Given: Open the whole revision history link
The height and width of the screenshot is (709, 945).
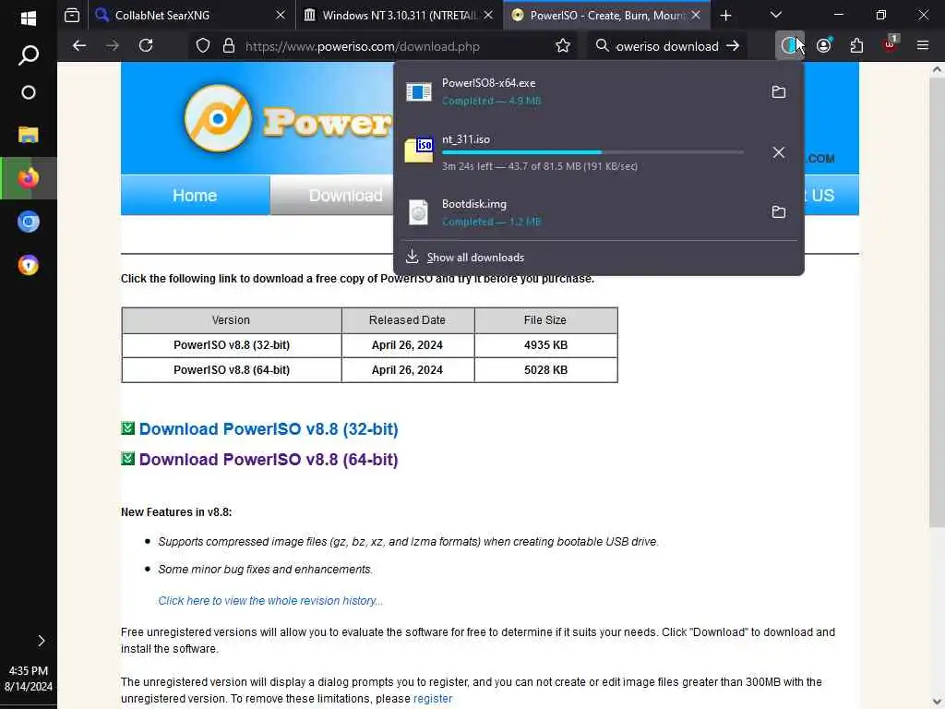Looking at the screenshot, I should pyautogui.click(x=270, y=600).
